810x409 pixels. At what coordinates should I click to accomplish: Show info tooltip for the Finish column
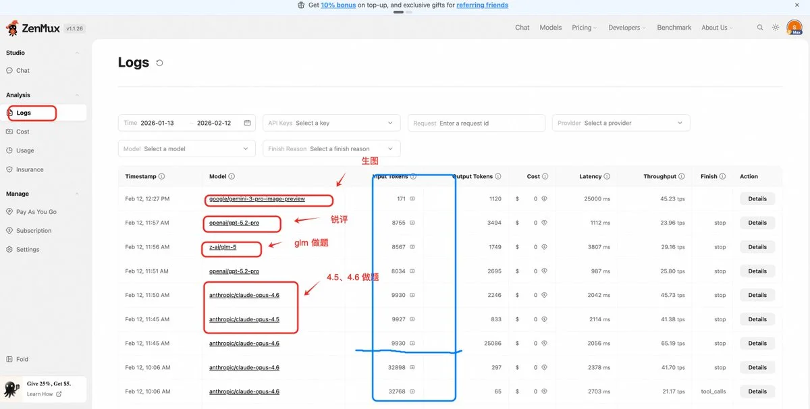coord(722,177)
